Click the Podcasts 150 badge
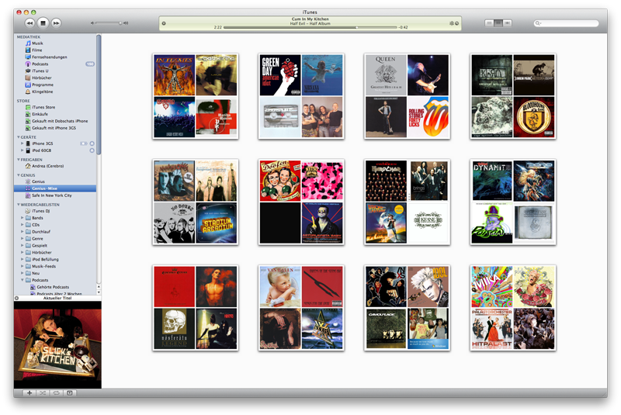The width and height of the screenshot is (621, 415). (x=90, y=64)
